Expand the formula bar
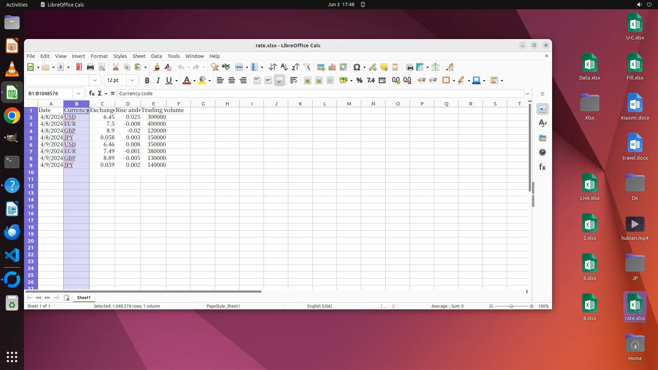 (x=527, y=94)
